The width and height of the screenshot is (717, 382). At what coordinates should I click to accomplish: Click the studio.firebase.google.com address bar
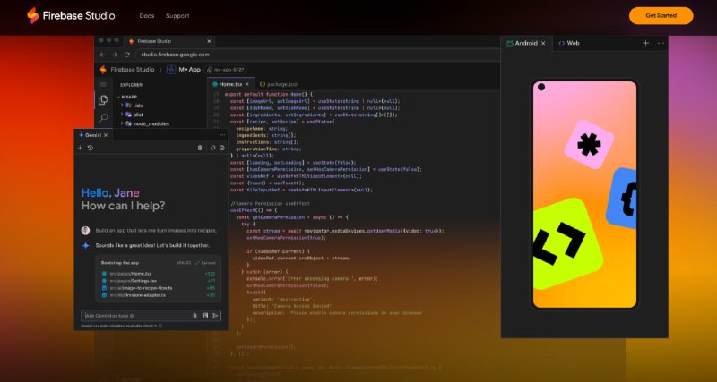pos(318,55)
